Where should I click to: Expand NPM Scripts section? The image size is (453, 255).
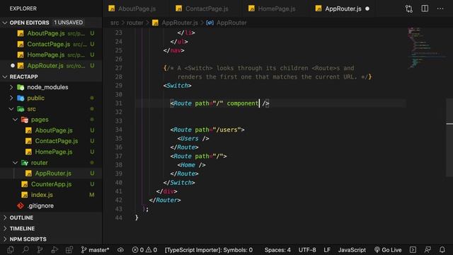51,239
